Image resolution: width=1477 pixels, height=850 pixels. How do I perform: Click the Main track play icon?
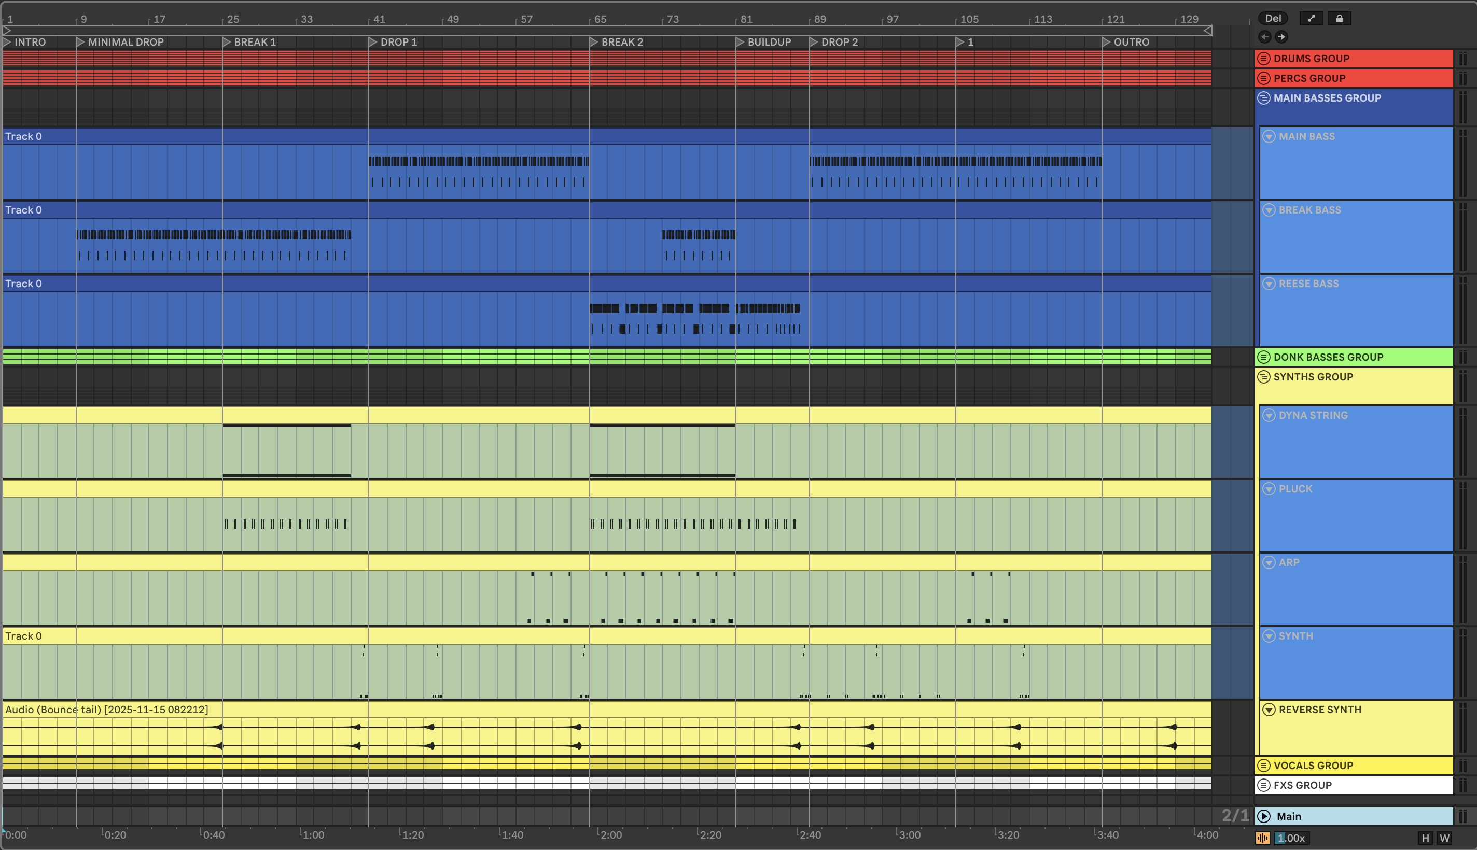pyautogui.click(x=1264, y=816)
